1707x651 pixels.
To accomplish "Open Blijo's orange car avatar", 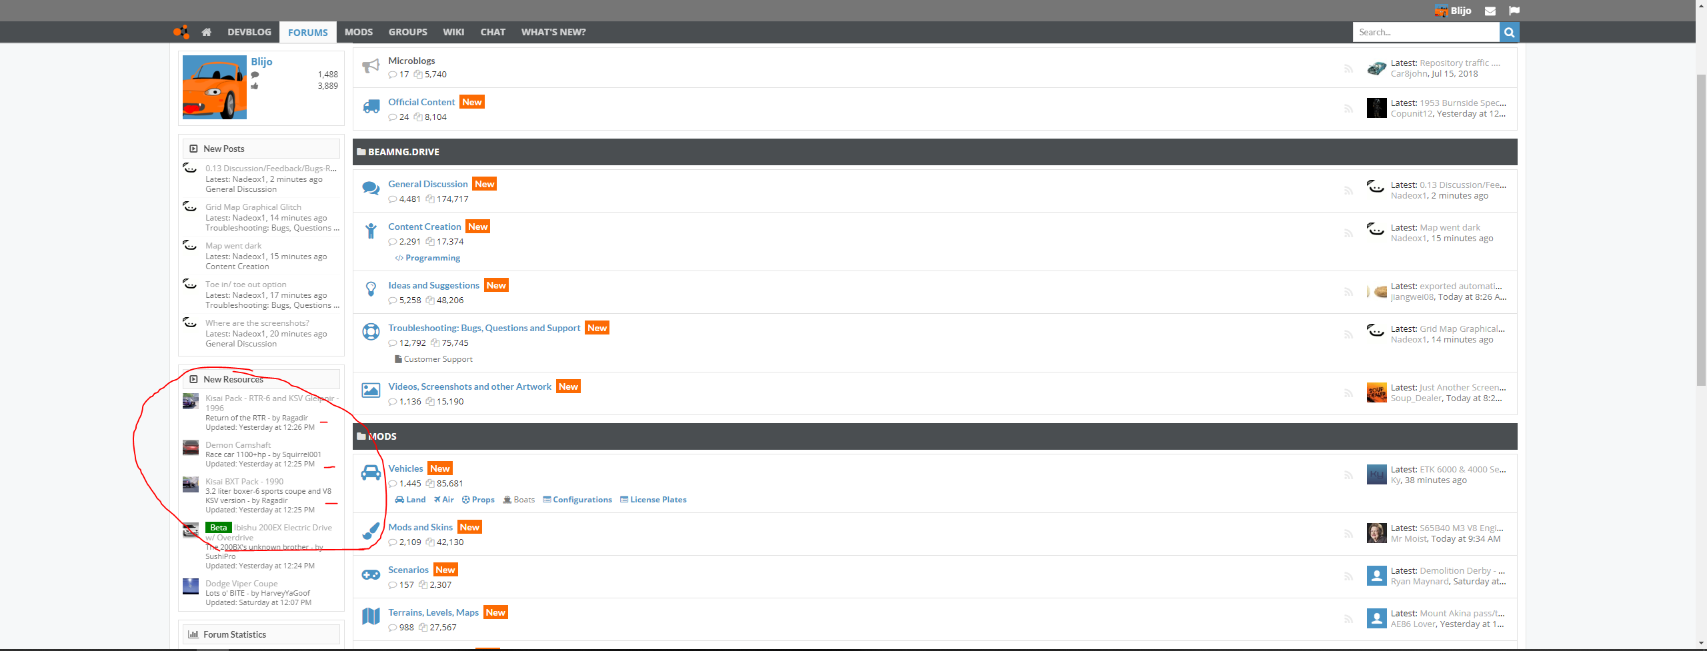I will pos(215,87).
